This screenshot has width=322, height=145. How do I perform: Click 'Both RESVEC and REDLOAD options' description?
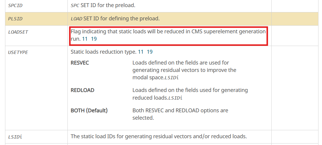[180, 114]
